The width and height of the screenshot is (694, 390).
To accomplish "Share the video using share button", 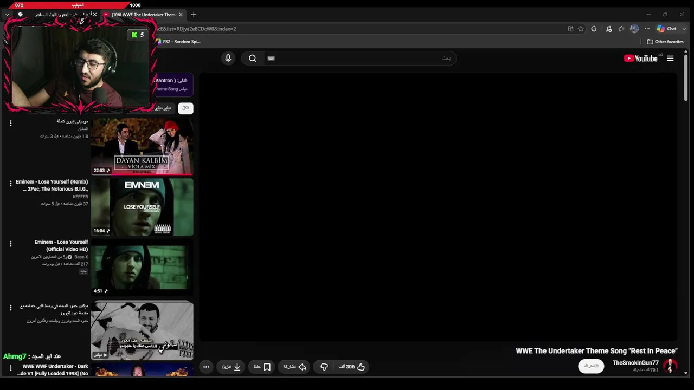I will click(x=295, y=367).
